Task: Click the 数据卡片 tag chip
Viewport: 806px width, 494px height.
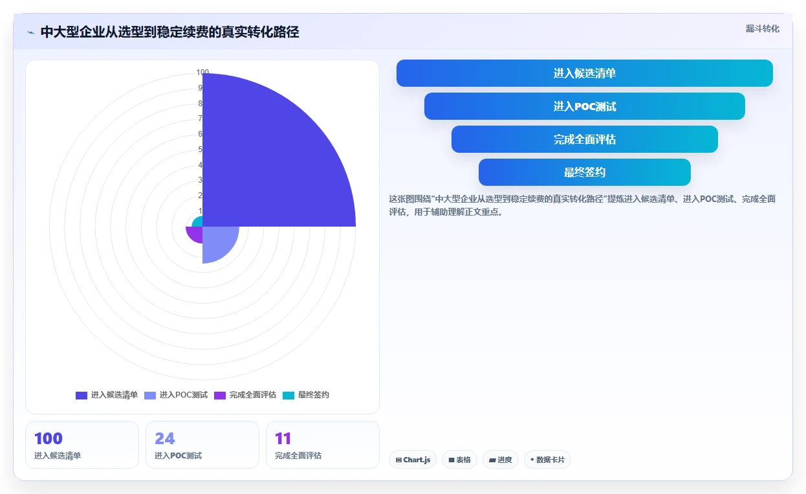Action: 547,460
